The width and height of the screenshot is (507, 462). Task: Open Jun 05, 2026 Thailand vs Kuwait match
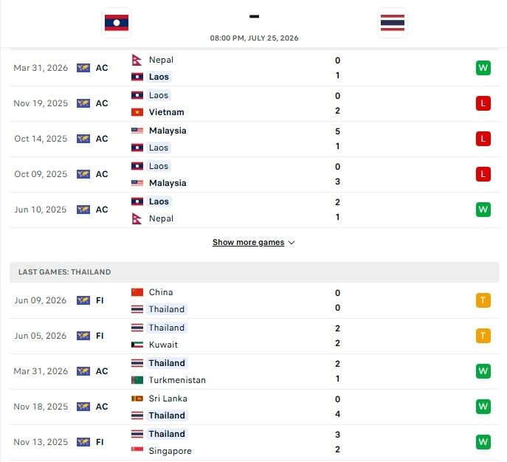tap(255, 337)
